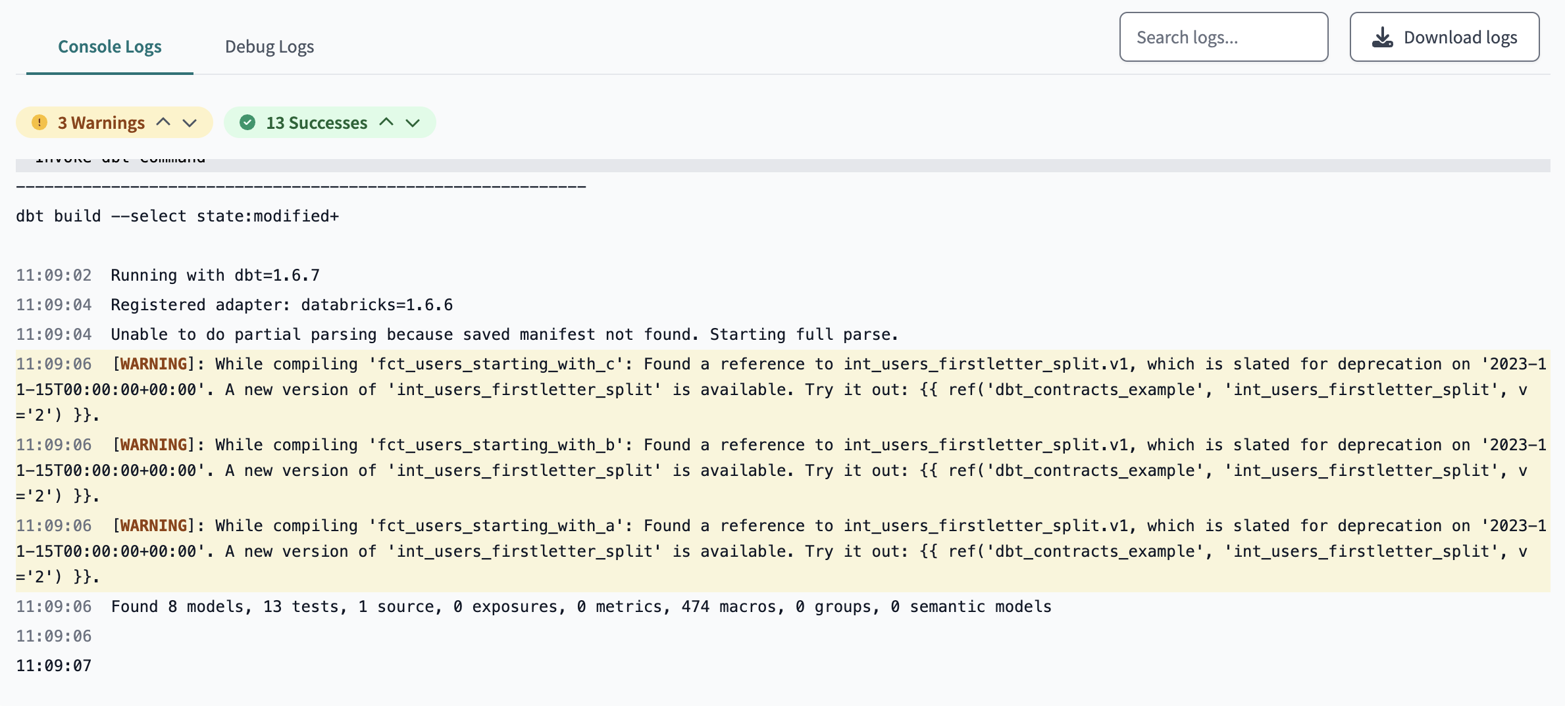Screen dimensions: 1565x706
Task: Focus the Search logs input field
Action: 1223,37
